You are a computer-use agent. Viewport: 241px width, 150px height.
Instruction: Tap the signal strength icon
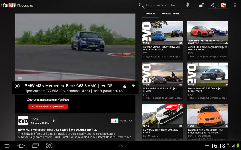(x=233, y=145)
